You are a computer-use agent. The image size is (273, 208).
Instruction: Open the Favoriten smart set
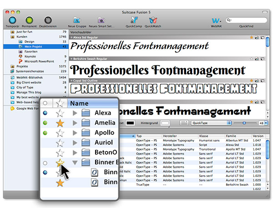(x=36, y=51)
